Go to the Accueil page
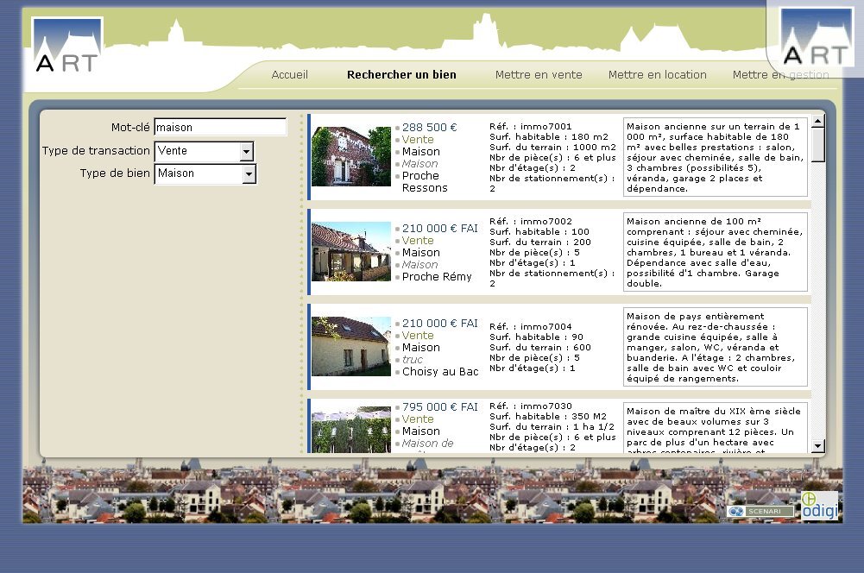The width and height of the screenshot is (864, 573). (x=289, y=75)
